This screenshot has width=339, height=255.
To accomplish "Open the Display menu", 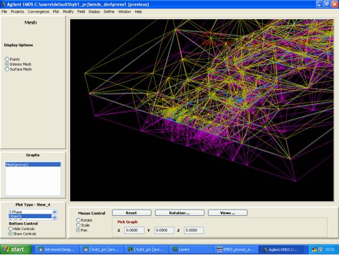I will pos(94,12).
